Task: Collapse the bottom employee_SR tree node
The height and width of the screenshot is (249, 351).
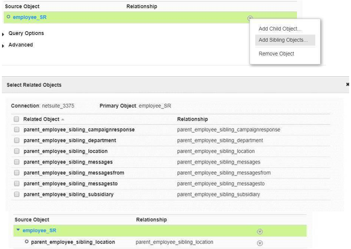Action: tap(18, 230)
